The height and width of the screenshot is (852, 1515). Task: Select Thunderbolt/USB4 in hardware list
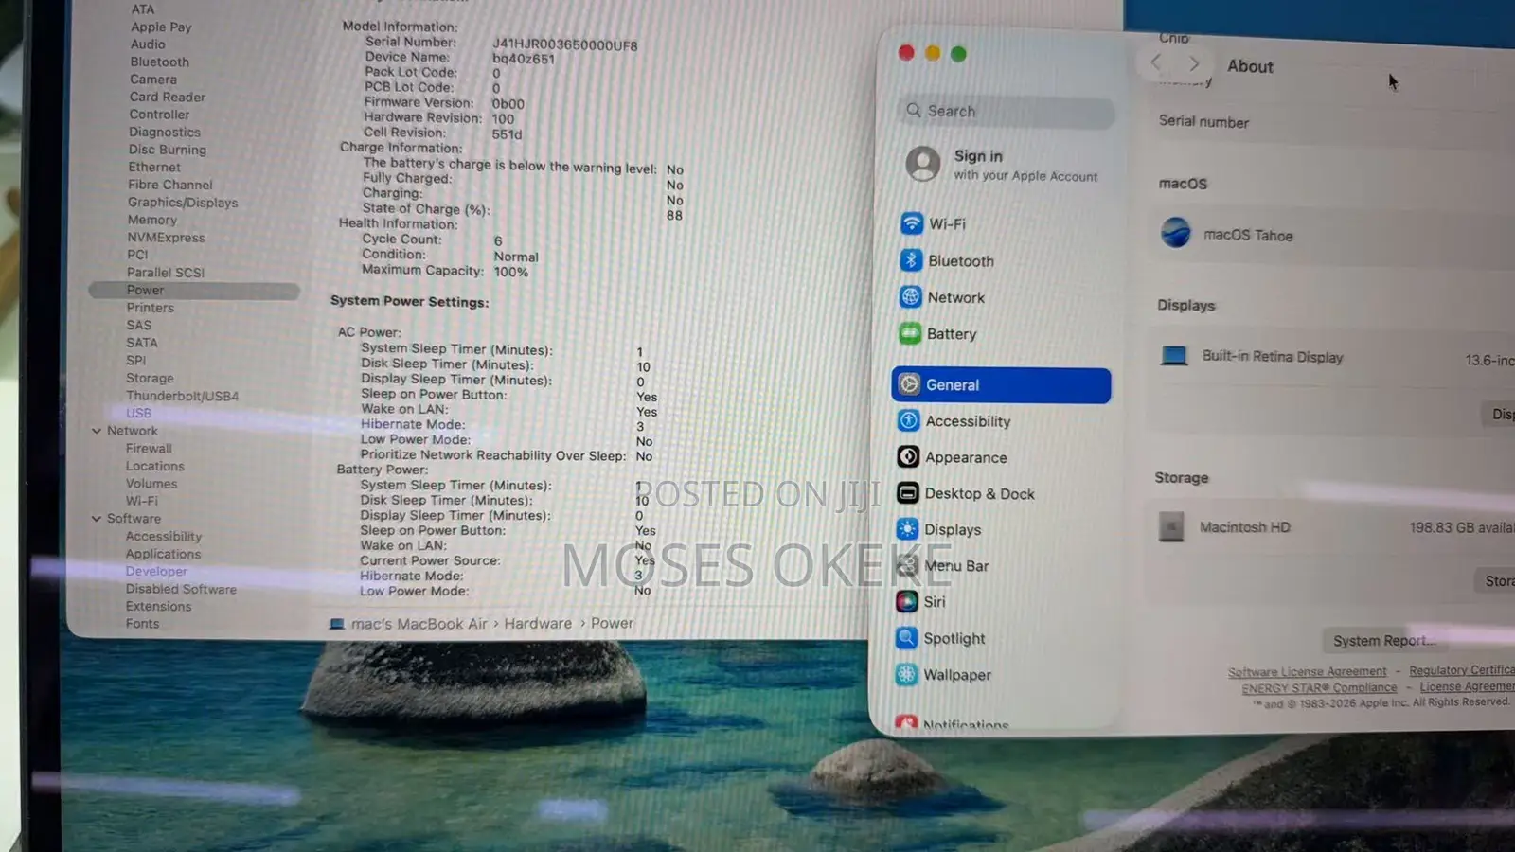pos(182,396)
